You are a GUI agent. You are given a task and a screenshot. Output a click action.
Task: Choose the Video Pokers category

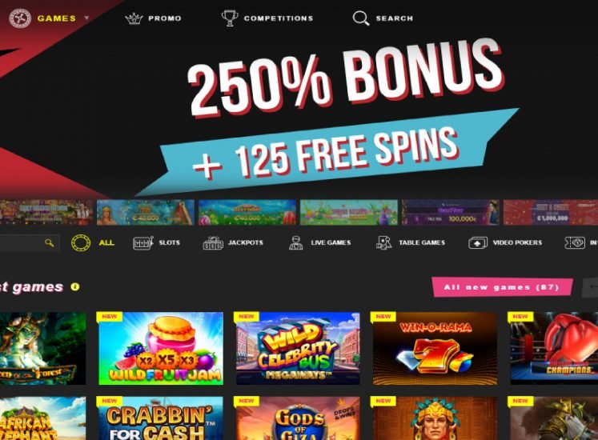(505, 242)
